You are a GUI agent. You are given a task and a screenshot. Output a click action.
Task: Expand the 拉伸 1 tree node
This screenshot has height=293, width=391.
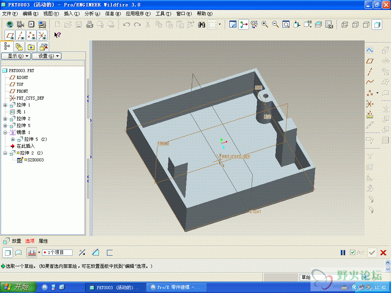point(5,105)
